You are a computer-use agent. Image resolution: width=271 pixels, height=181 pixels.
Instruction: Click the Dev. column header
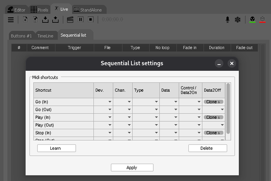(103, 90)
